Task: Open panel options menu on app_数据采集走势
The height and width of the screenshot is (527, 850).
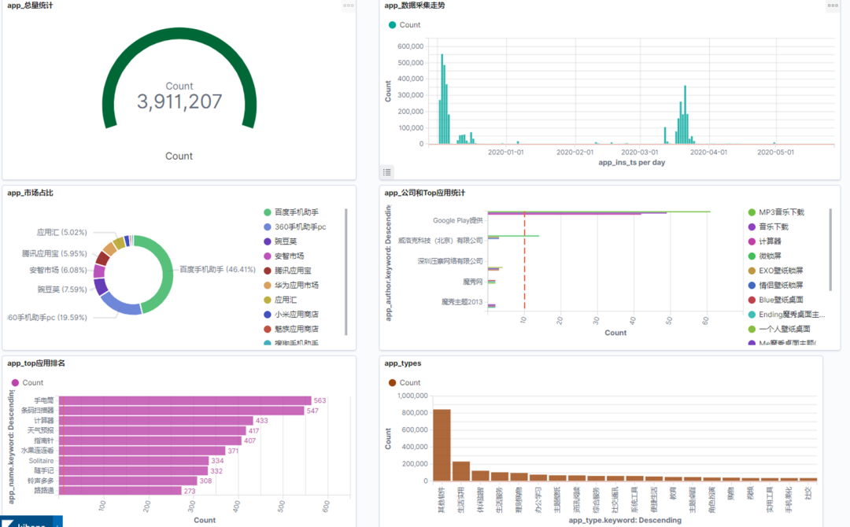Action: (x=833, y=6)
